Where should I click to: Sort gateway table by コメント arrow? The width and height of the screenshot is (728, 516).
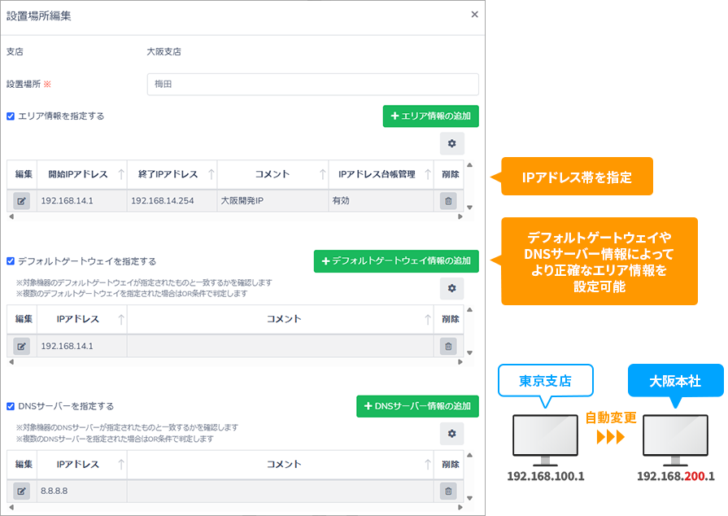tap(428, 319)
